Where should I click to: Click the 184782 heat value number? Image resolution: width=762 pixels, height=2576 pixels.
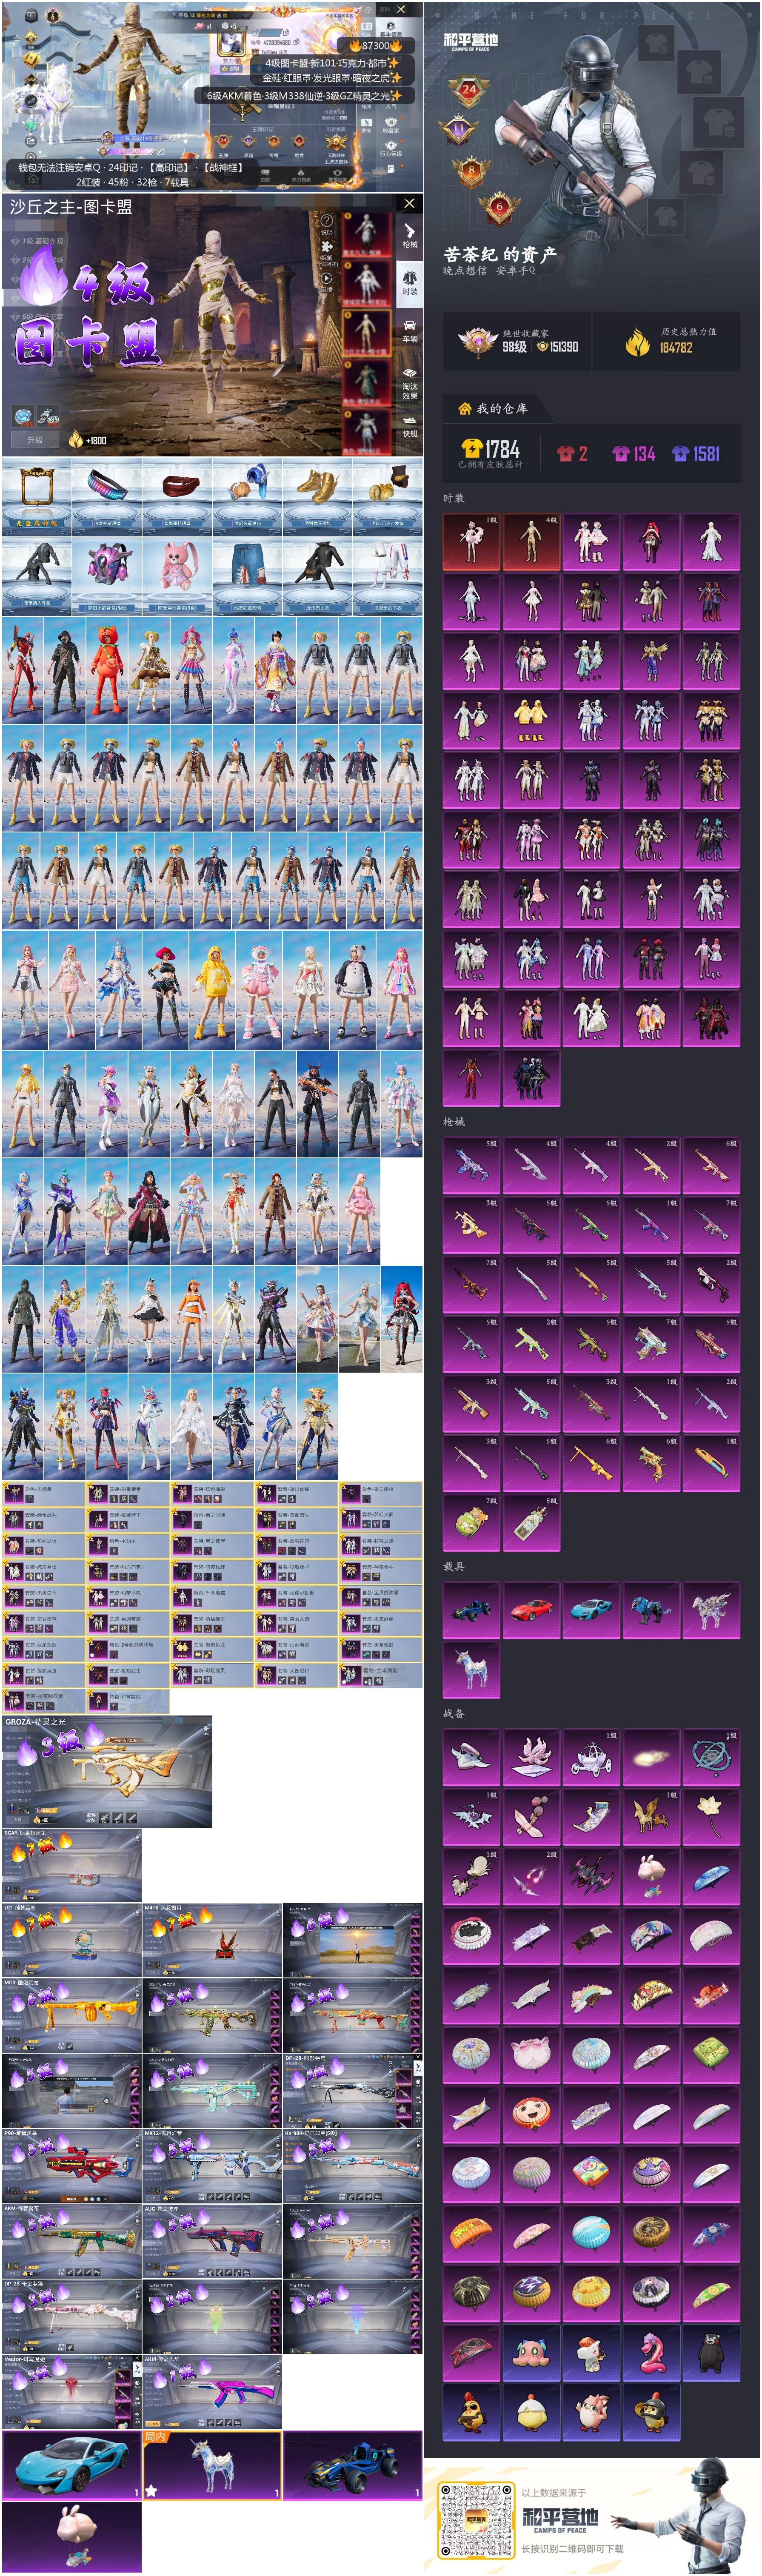[x=676, y=348]
